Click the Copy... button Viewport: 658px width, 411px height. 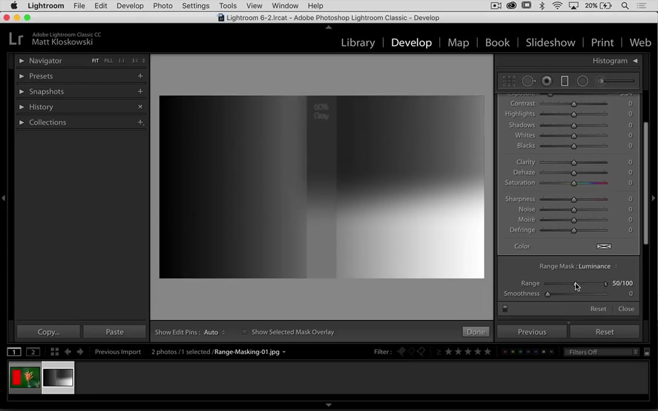[48, 332]
